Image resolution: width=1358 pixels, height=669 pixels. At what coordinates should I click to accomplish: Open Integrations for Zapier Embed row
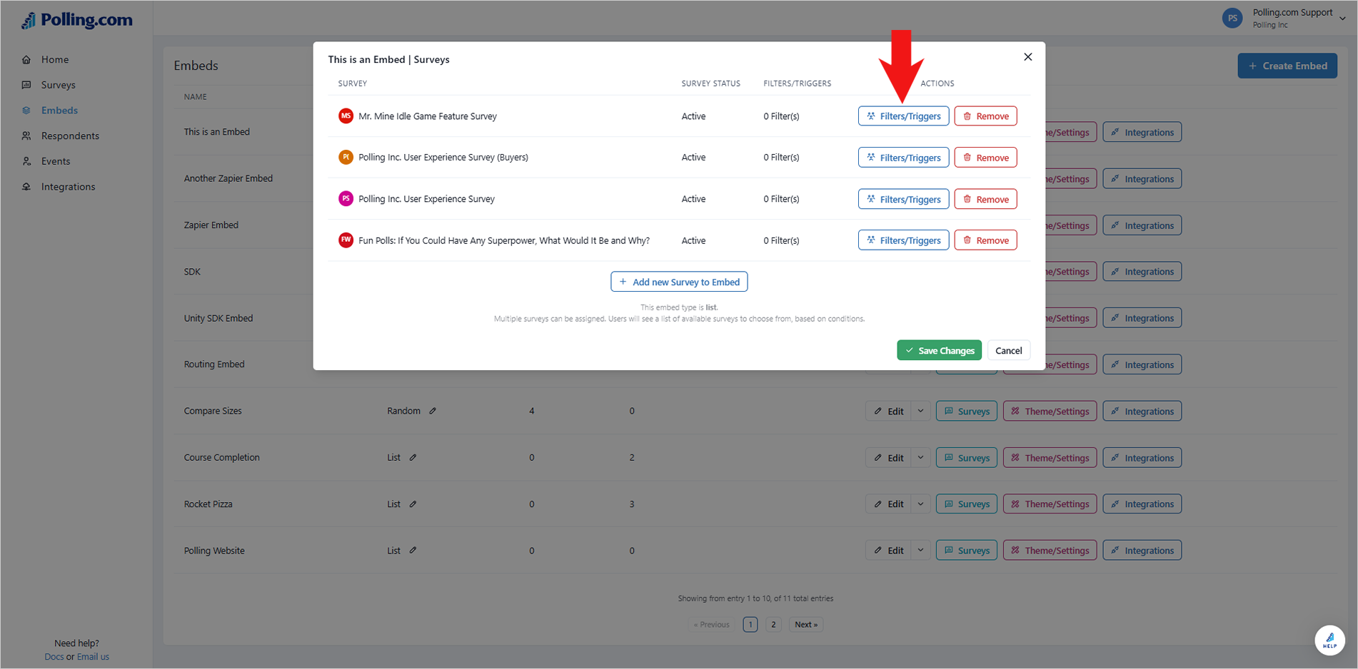1142,225
